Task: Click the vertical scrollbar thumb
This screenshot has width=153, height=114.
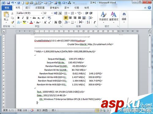Action: [x=150, y=52]
